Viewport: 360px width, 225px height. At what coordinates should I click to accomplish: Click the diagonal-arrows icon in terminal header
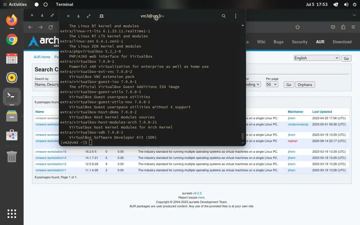pos(89,16)
